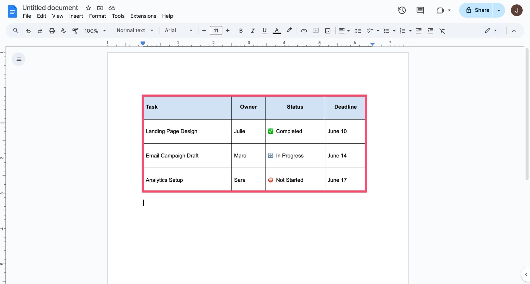Rename the Untitled document title
The image size is (530, 284).
point(50,8)
